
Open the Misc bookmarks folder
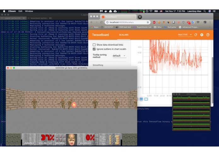tap(158, 27)
